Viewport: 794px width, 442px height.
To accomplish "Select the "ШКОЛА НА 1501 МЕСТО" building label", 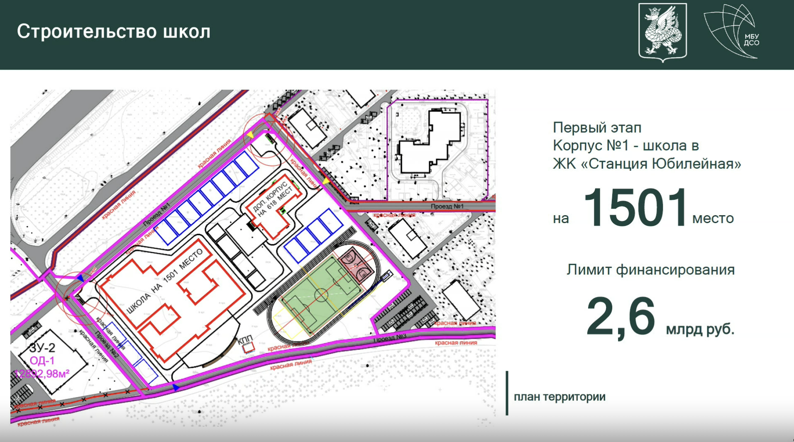I will coord(165,281).
